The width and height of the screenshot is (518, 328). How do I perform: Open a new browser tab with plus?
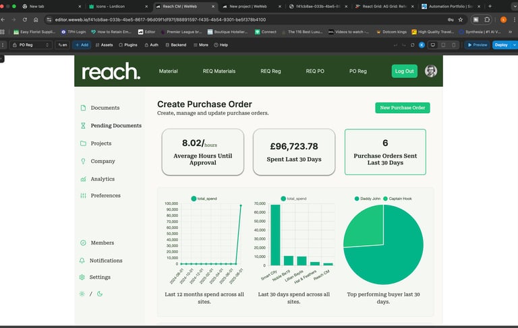pyautogui.click(x=490, y=6)
